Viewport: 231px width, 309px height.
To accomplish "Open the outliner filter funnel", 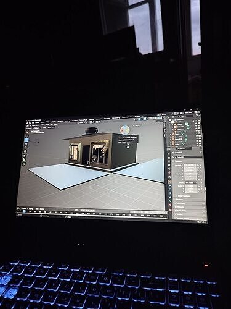I will click(x=197, y=116).
